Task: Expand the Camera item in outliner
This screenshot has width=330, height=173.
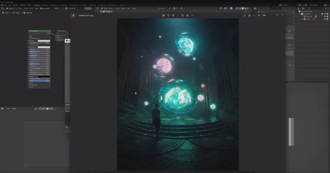Action: click(x=302, y=16)
